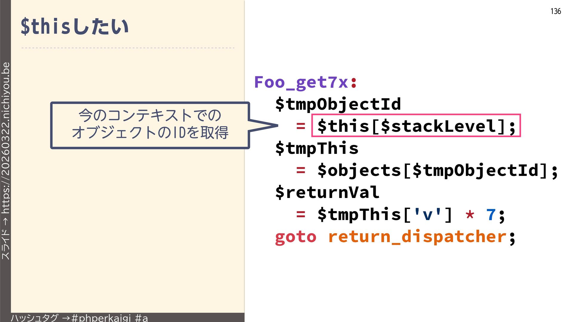Image resolution: width=573 pixels, height=322 pixels.
Task: Click the goto keyword
Action: (x=295, y=237)
